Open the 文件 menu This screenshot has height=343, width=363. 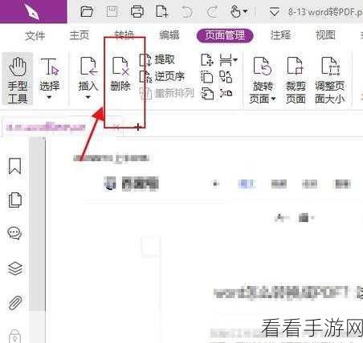[35, 35]
